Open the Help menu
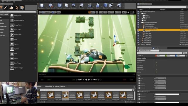This screenshot has width=188, height=106. (x=14, y=2)
